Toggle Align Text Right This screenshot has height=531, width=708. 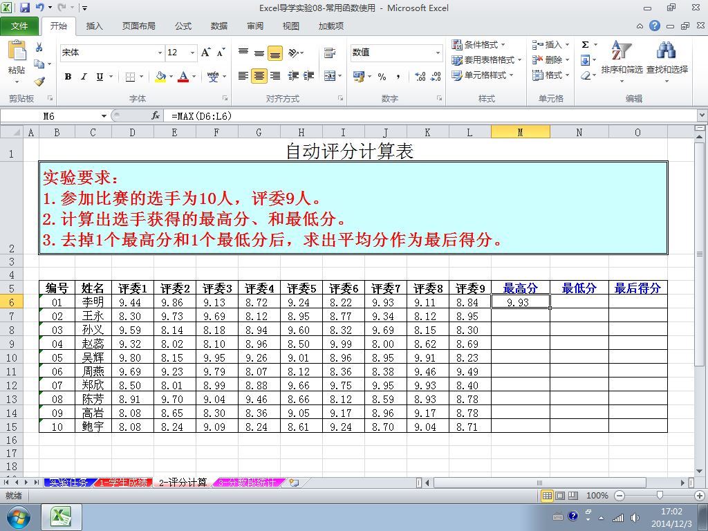point(275,76)
